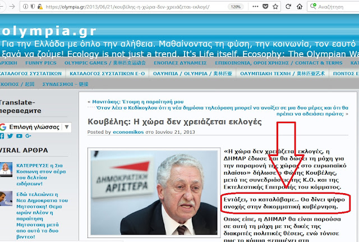Image resolution: width=359 pixels, height=242 pixels.
Task: Open ΕΠΙΚΟΙΝΩΝΙΑ, ΟΡΟΙ ΧΡΗΣΗΣ / CONTACT & TERMS
Action: [279, 63]
